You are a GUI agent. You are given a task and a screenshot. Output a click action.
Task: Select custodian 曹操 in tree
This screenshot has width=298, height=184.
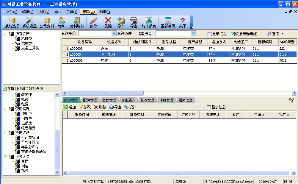tap(25, 161)
